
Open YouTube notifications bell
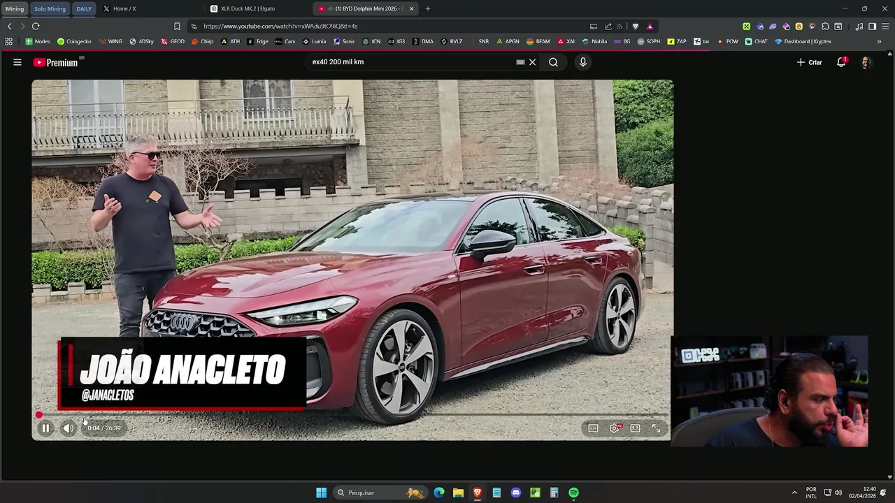842,62
